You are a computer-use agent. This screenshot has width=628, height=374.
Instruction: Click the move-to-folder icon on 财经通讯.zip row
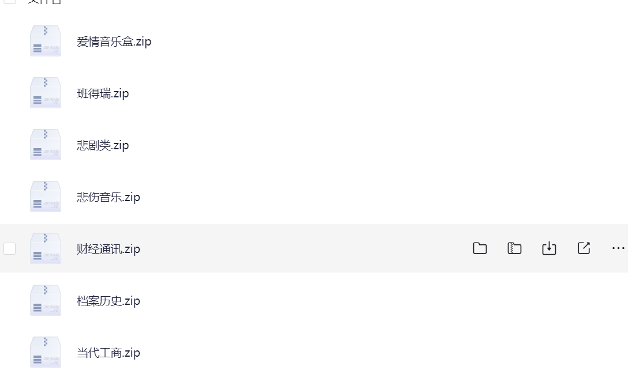[479, 248]
